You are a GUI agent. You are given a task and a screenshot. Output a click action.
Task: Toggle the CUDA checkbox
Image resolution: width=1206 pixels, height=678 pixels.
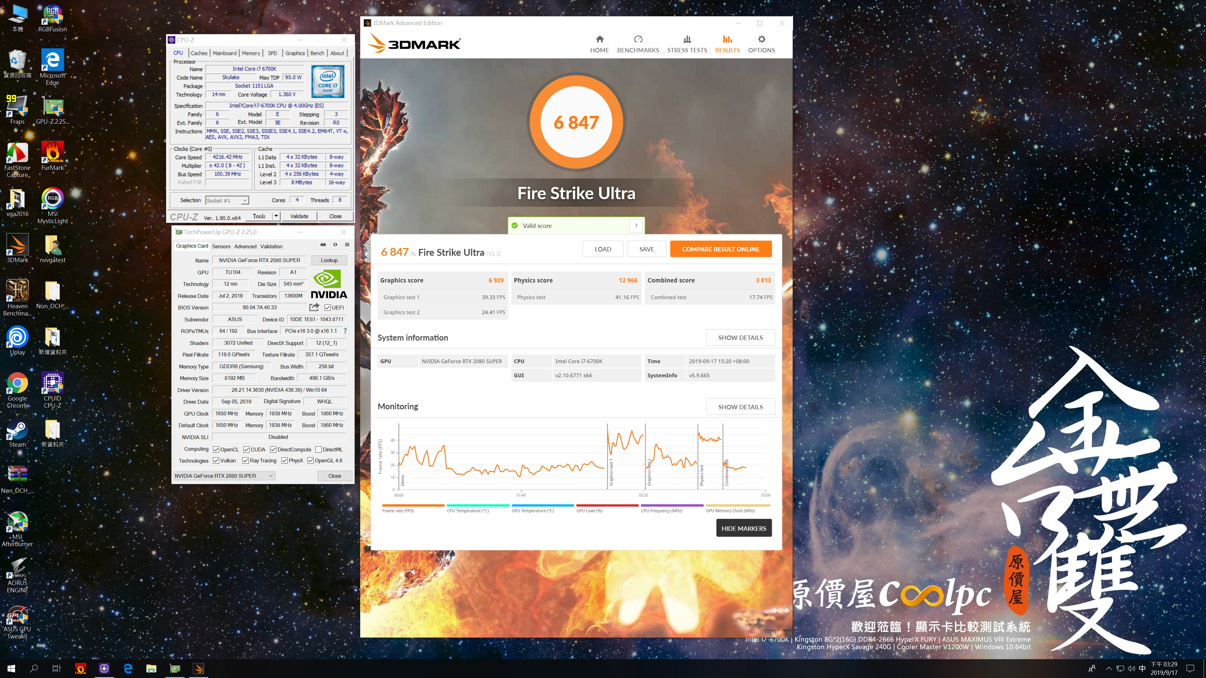point(246,449)
